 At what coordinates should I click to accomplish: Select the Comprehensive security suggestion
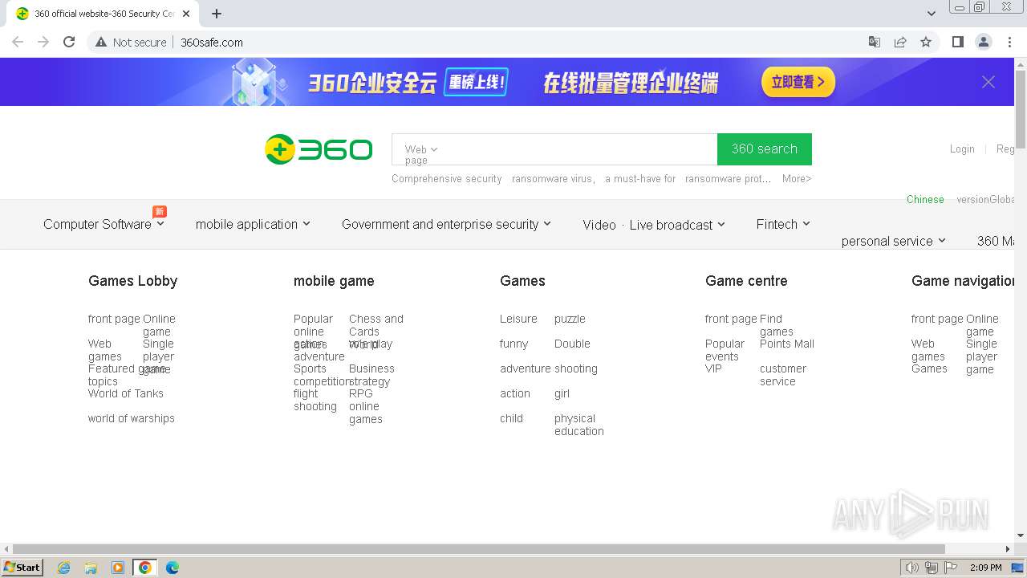[447, 178]
